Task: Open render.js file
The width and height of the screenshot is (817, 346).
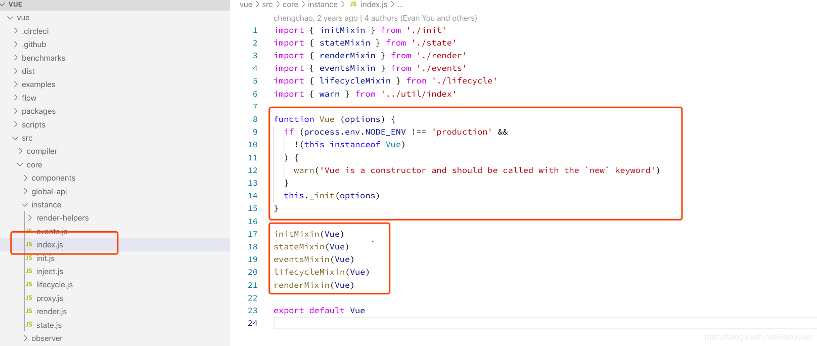Action: (x=52, y=312)
